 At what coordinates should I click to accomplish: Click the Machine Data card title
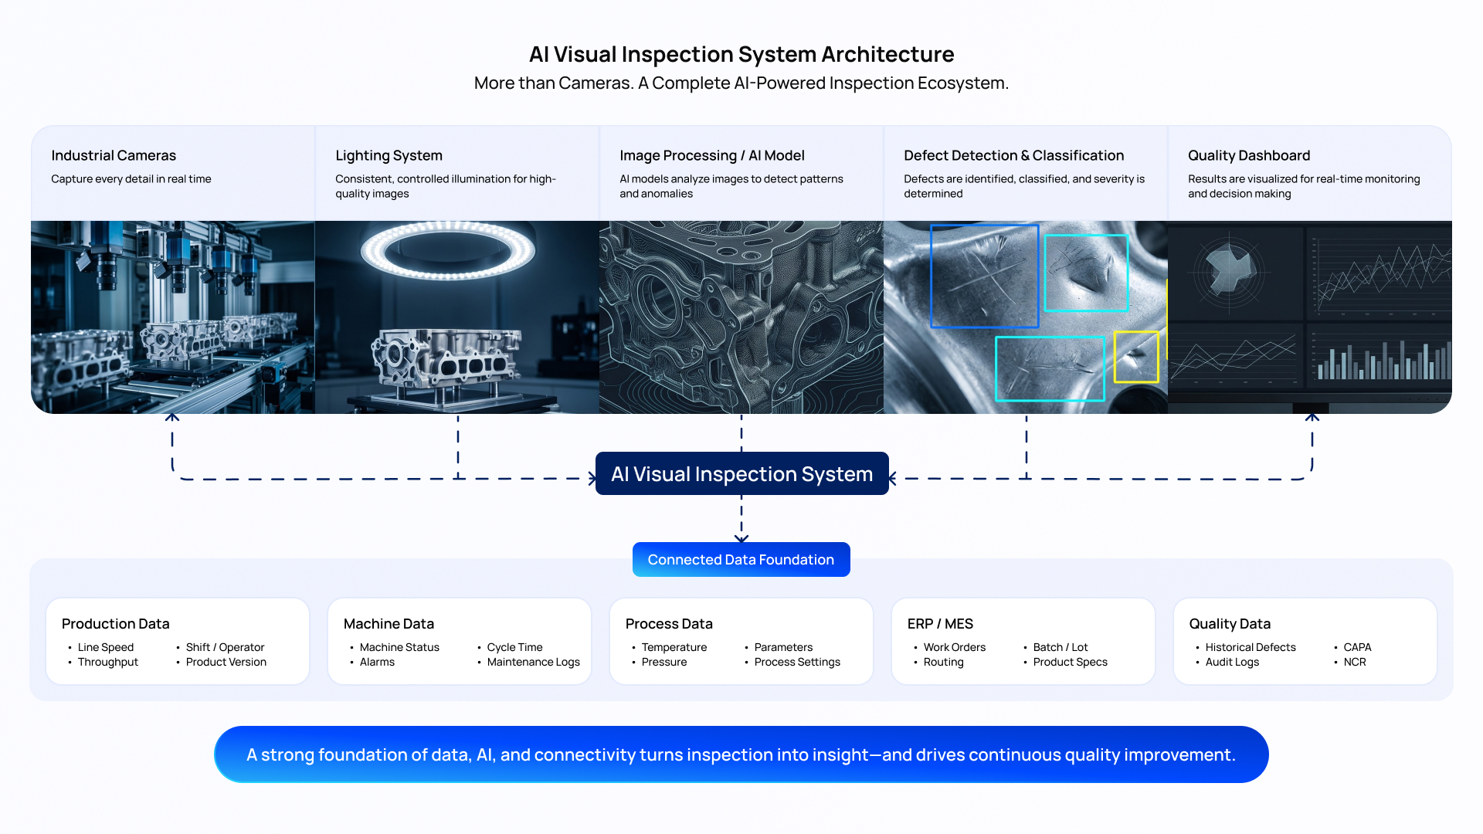[x=389, y=623]
